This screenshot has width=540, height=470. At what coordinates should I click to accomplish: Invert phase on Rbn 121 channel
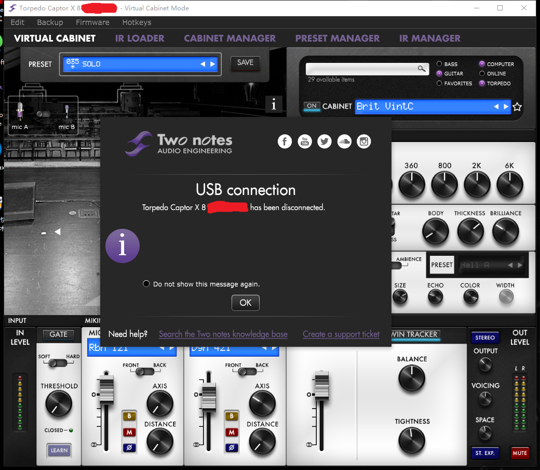pos(129,448)
